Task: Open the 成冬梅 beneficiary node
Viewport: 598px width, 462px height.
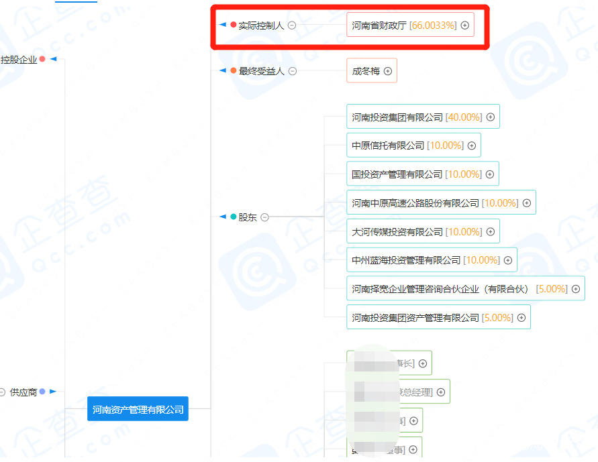Action: (x=372, y=71)
